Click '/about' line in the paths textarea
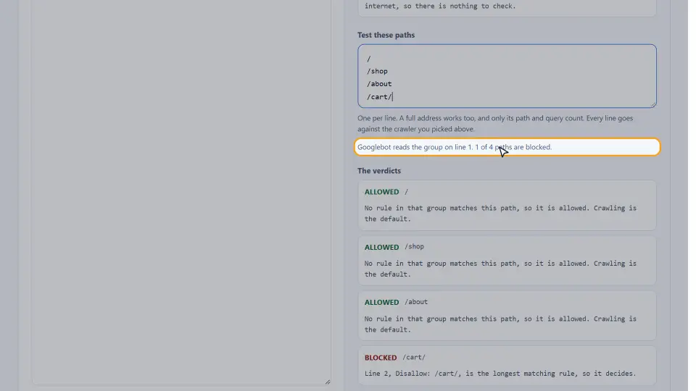Viewport: 696px width, 391px height. 379,84
